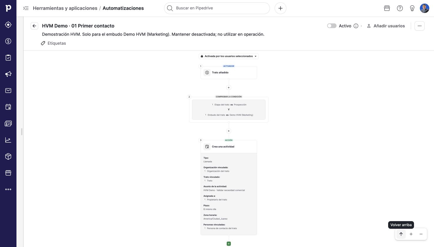Image resolution: width=434 pixels, height=247 pixels.
Task: Click green plus to add final step
Action: [x=229, y=244]
